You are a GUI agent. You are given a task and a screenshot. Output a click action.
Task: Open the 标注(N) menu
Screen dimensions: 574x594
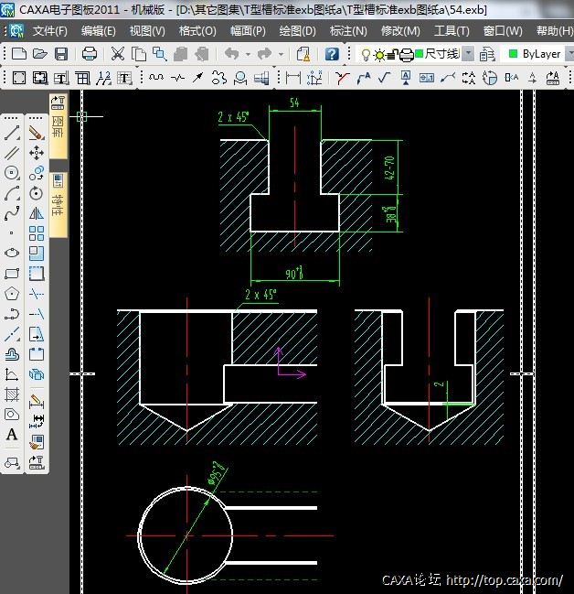348,30
